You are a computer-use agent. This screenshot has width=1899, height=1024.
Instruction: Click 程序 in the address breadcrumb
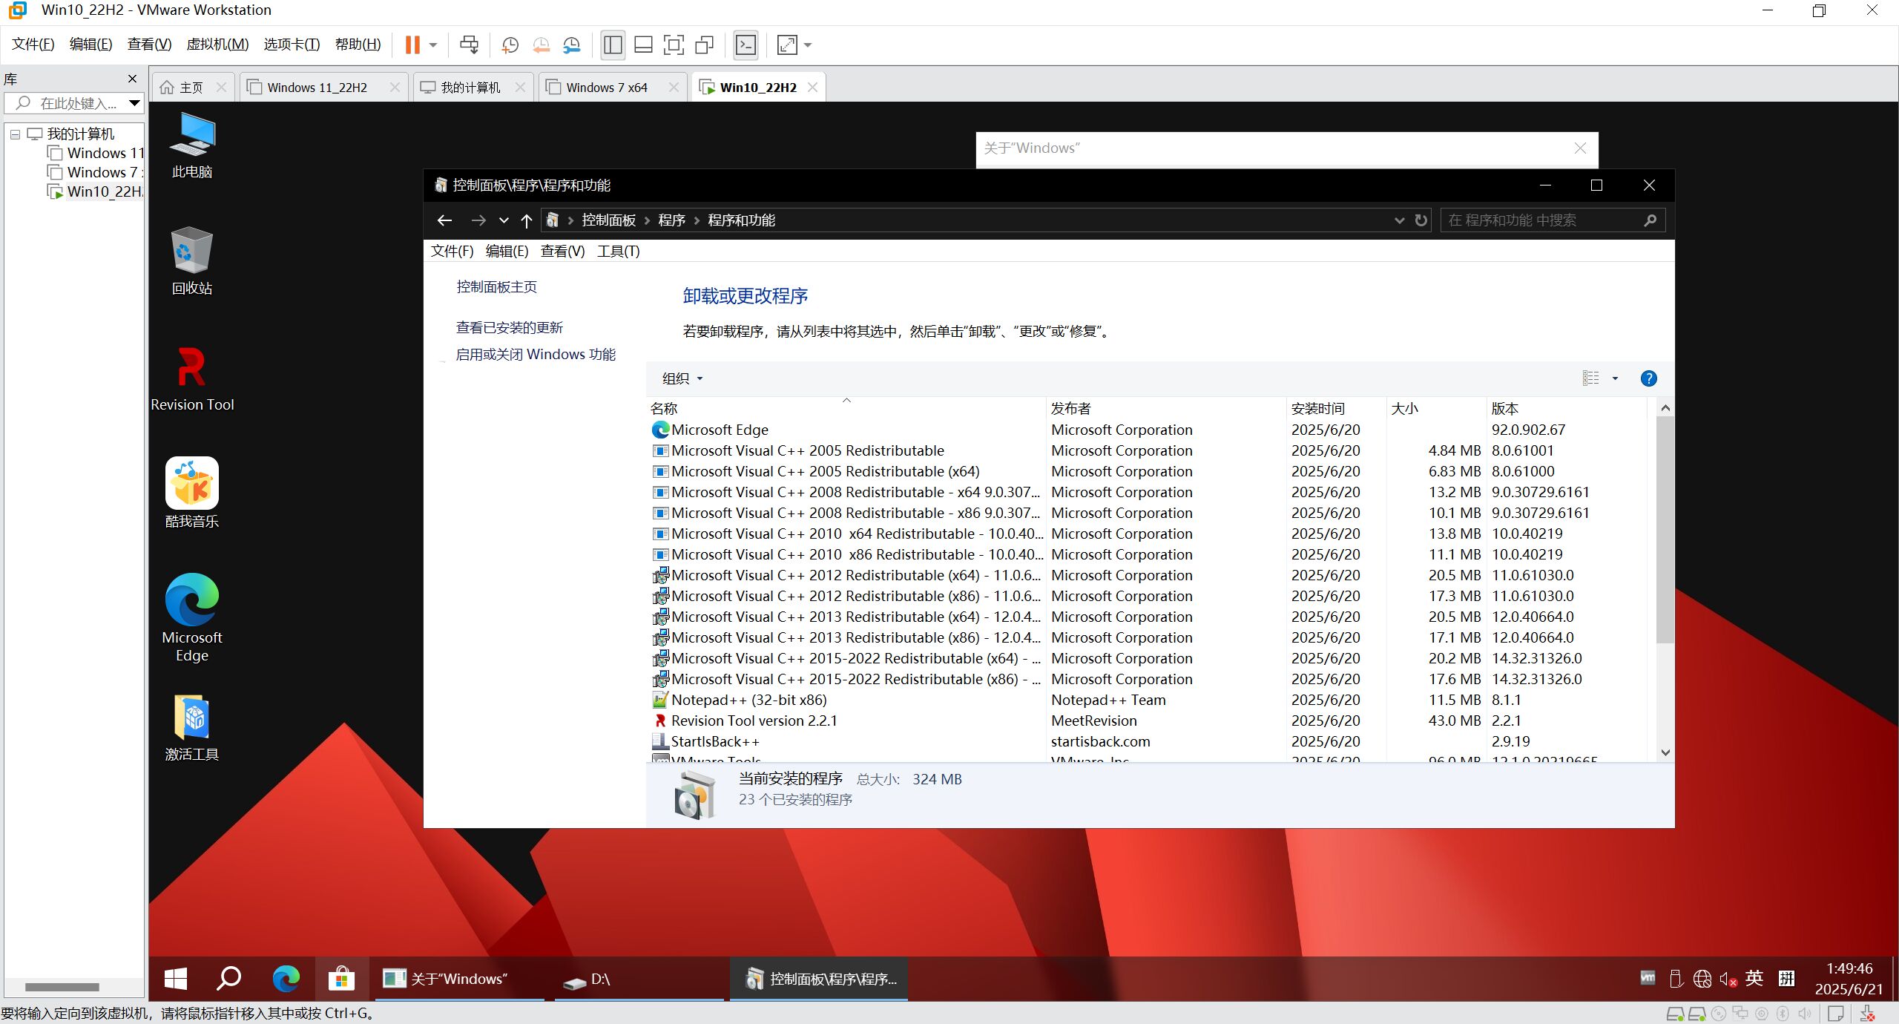click(671, 220)
